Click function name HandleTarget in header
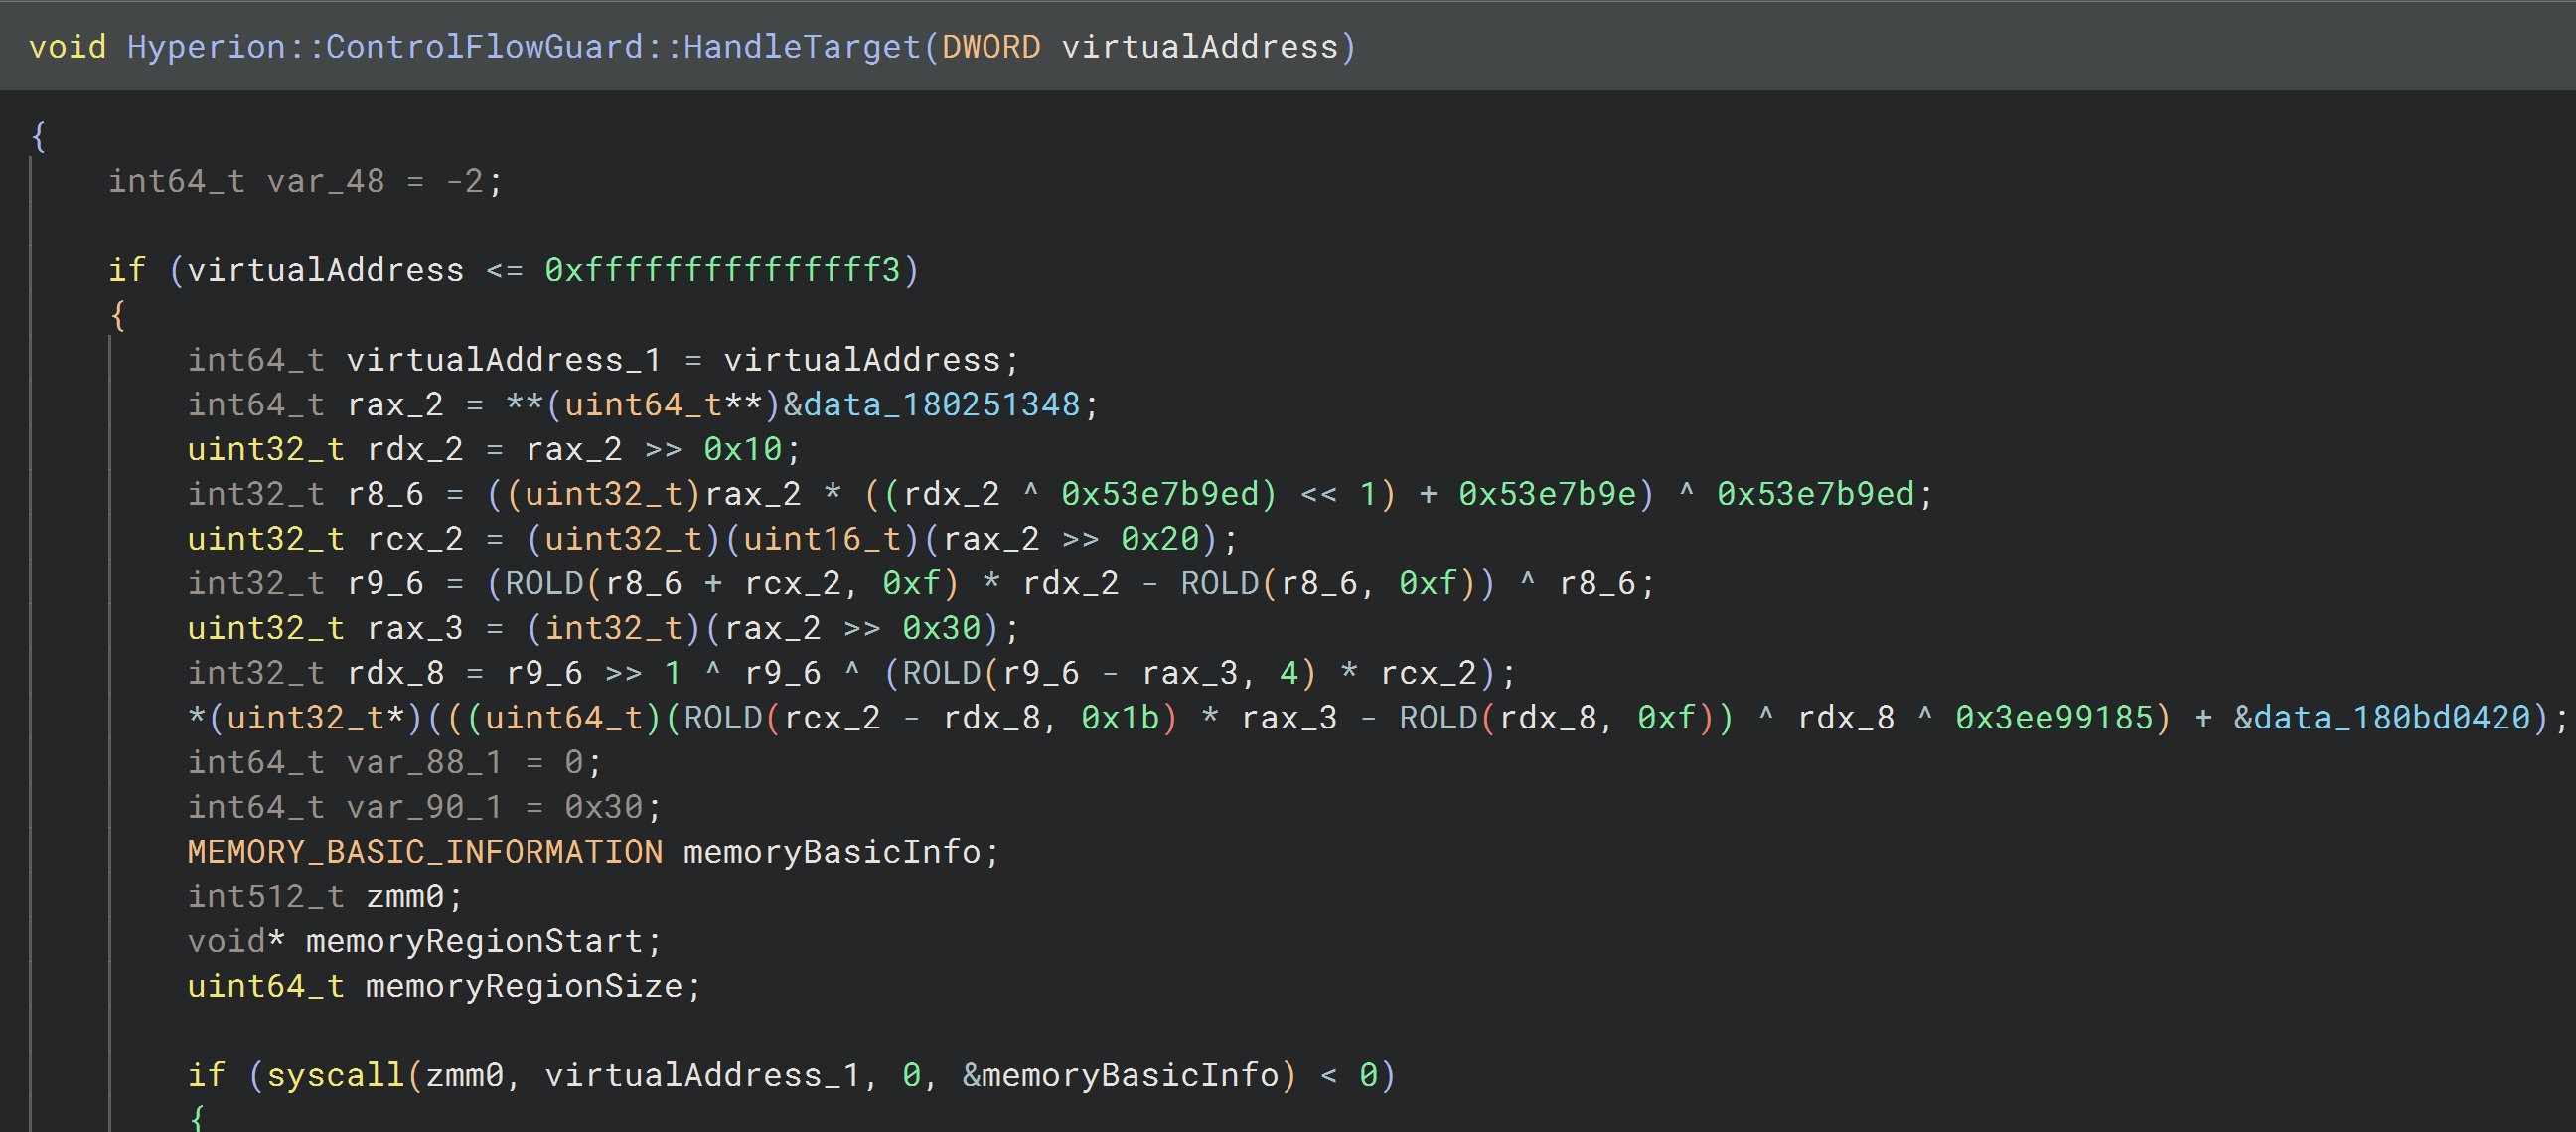Screen dimensions: 2576x1132 (802, 47)
